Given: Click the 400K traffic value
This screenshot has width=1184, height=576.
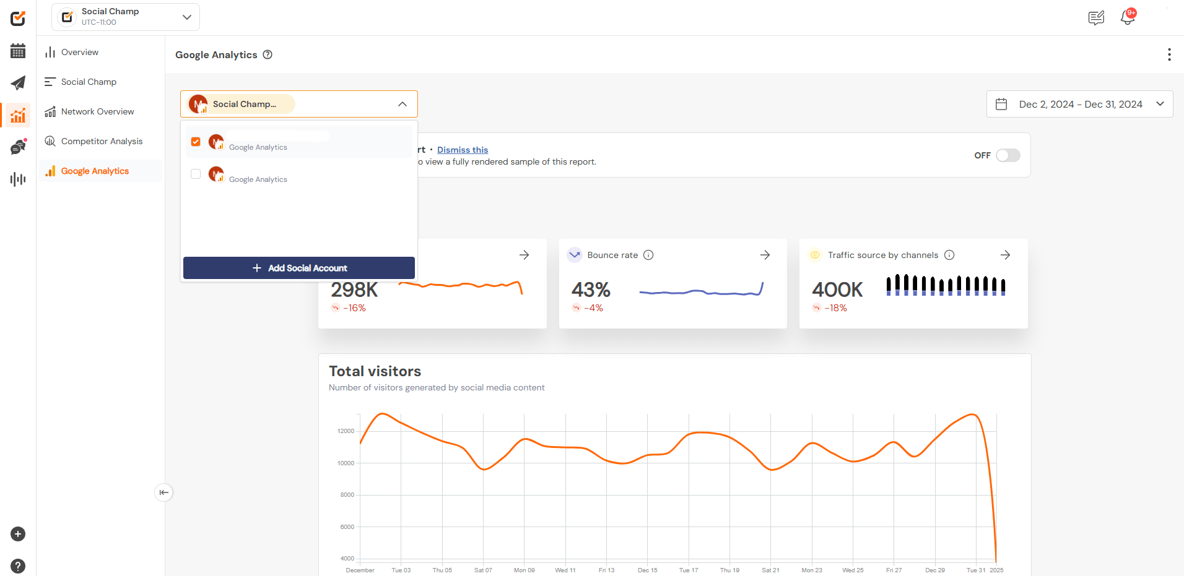Looking at the screenshot, I should [837, 290].
